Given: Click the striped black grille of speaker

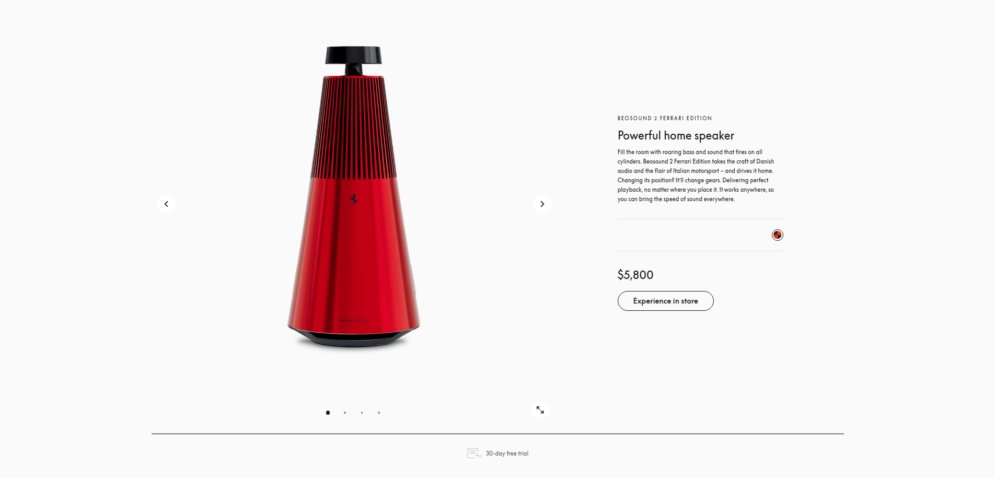Looking at the screenshot, I should [x=354, y=127].
